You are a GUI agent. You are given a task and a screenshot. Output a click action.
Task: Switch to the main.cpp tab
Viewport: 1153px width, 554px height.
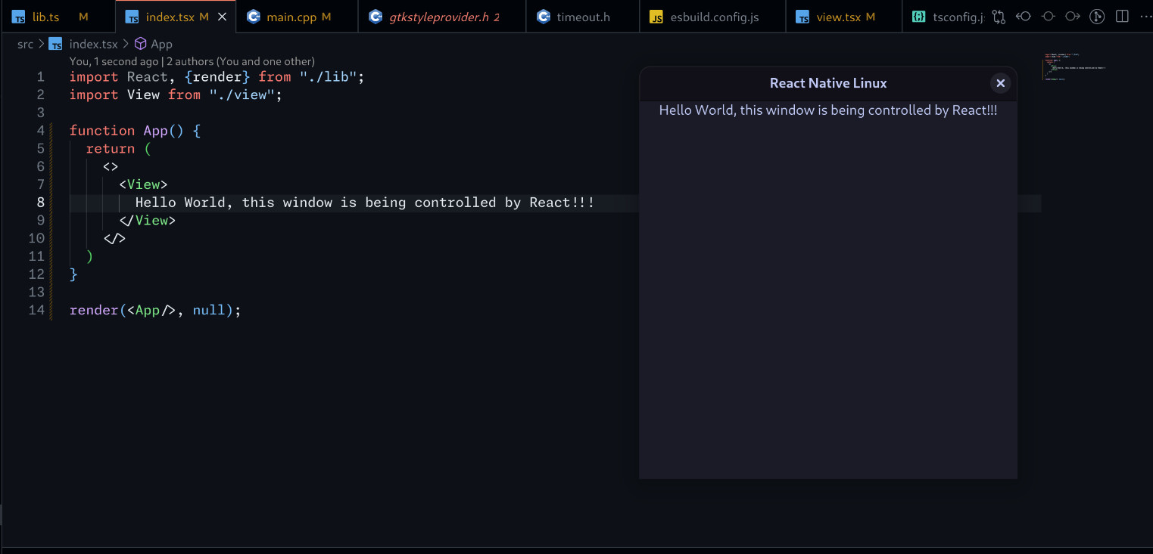(x=297, y=17)
